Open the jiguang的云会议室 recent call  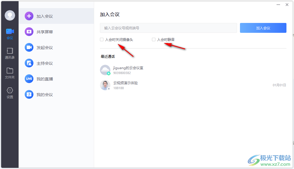(x=193, y=70)
